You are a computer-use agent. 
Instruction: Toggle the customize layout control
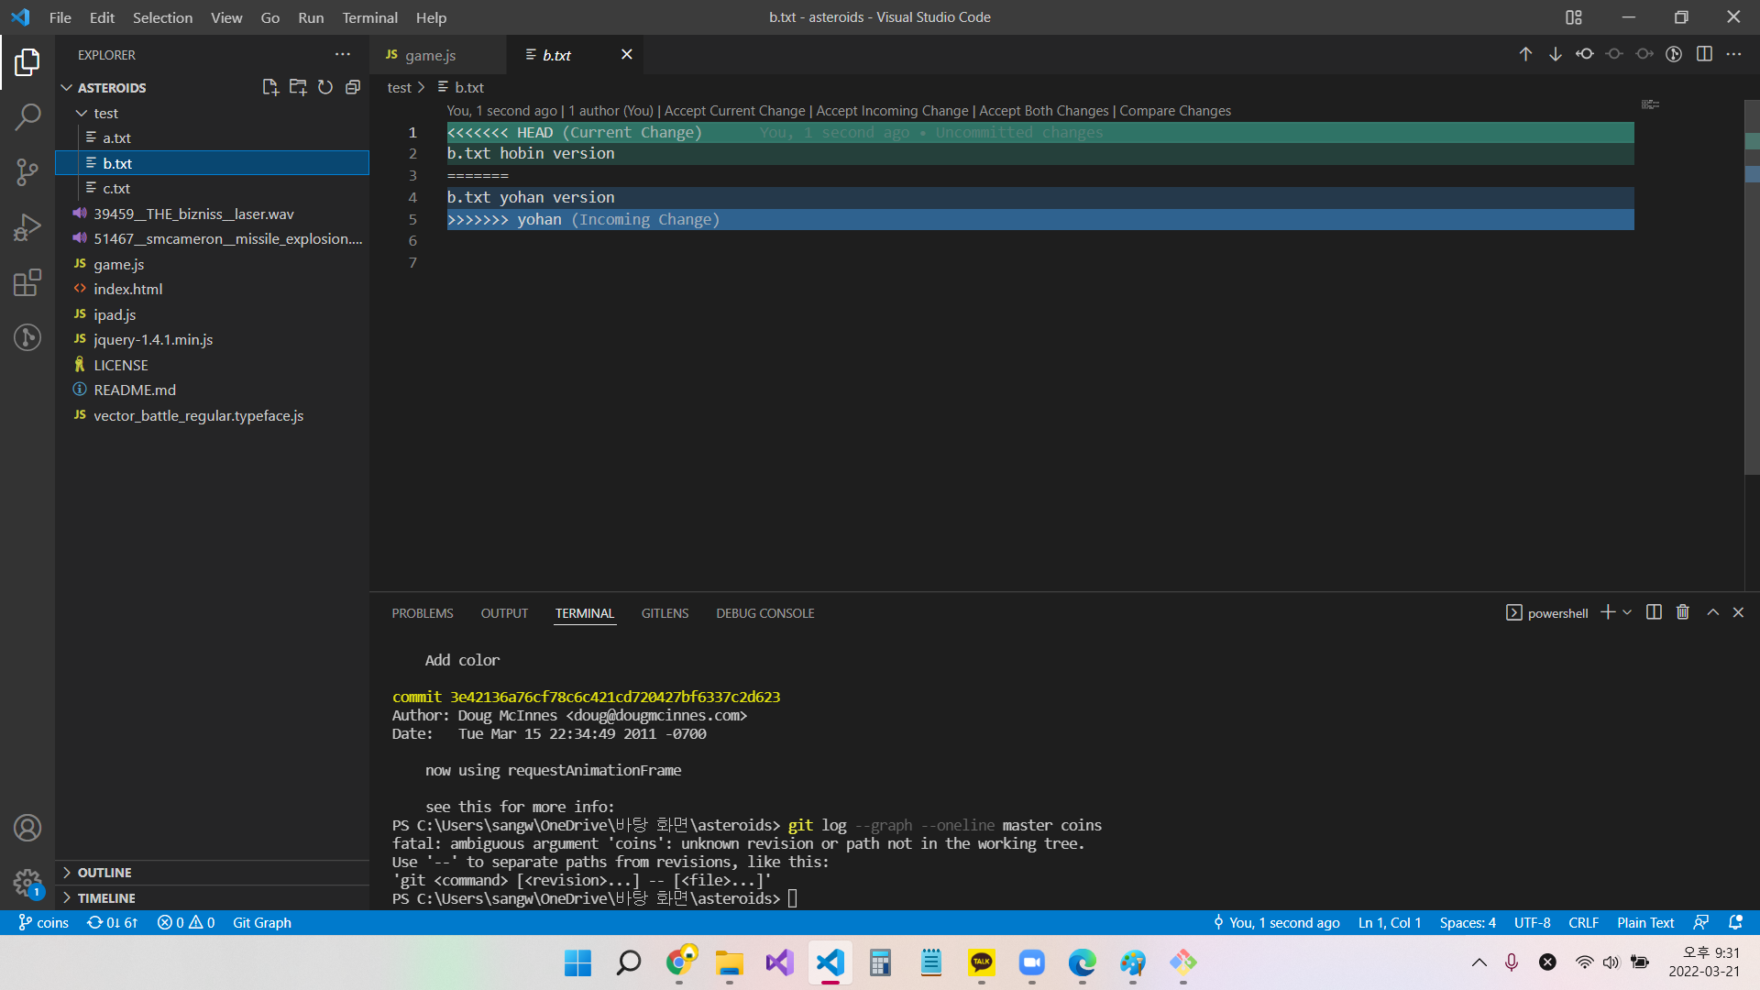click(1574, 17)
